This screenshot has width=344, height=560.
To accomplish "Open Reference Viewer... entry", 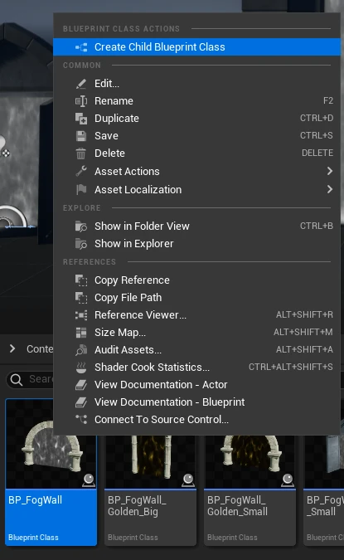I will [x=196, y=315].
